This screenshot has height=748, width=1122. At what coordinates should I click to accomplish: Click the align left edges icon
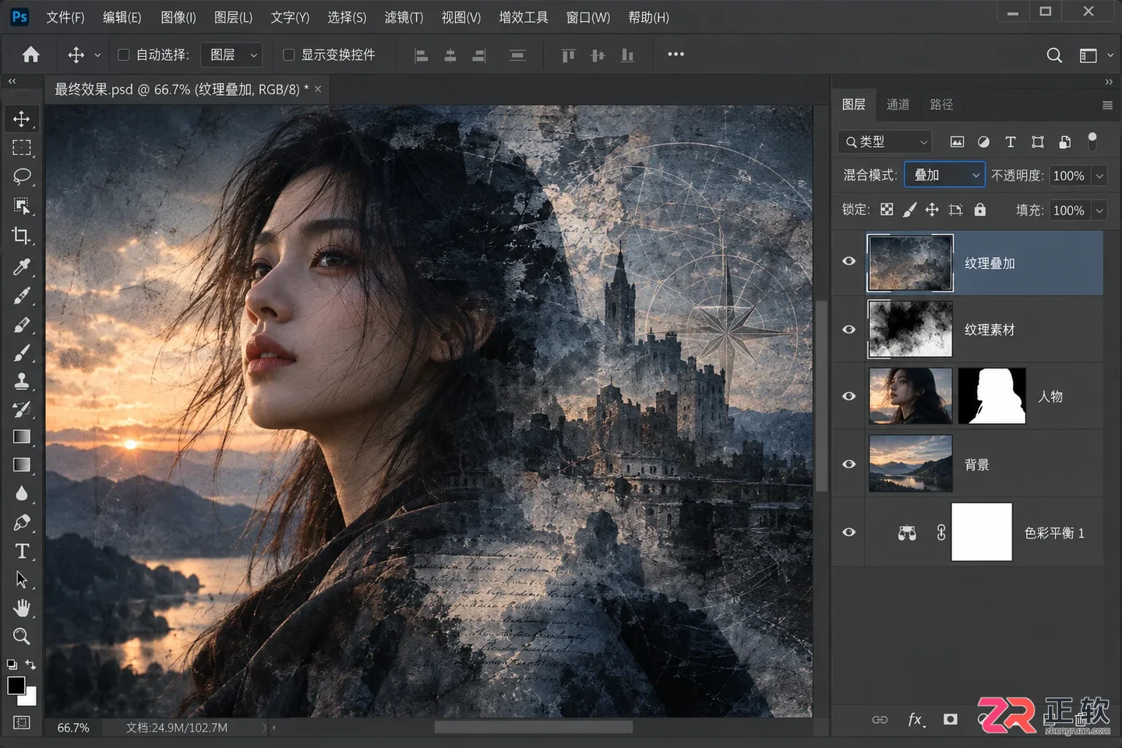422,55
